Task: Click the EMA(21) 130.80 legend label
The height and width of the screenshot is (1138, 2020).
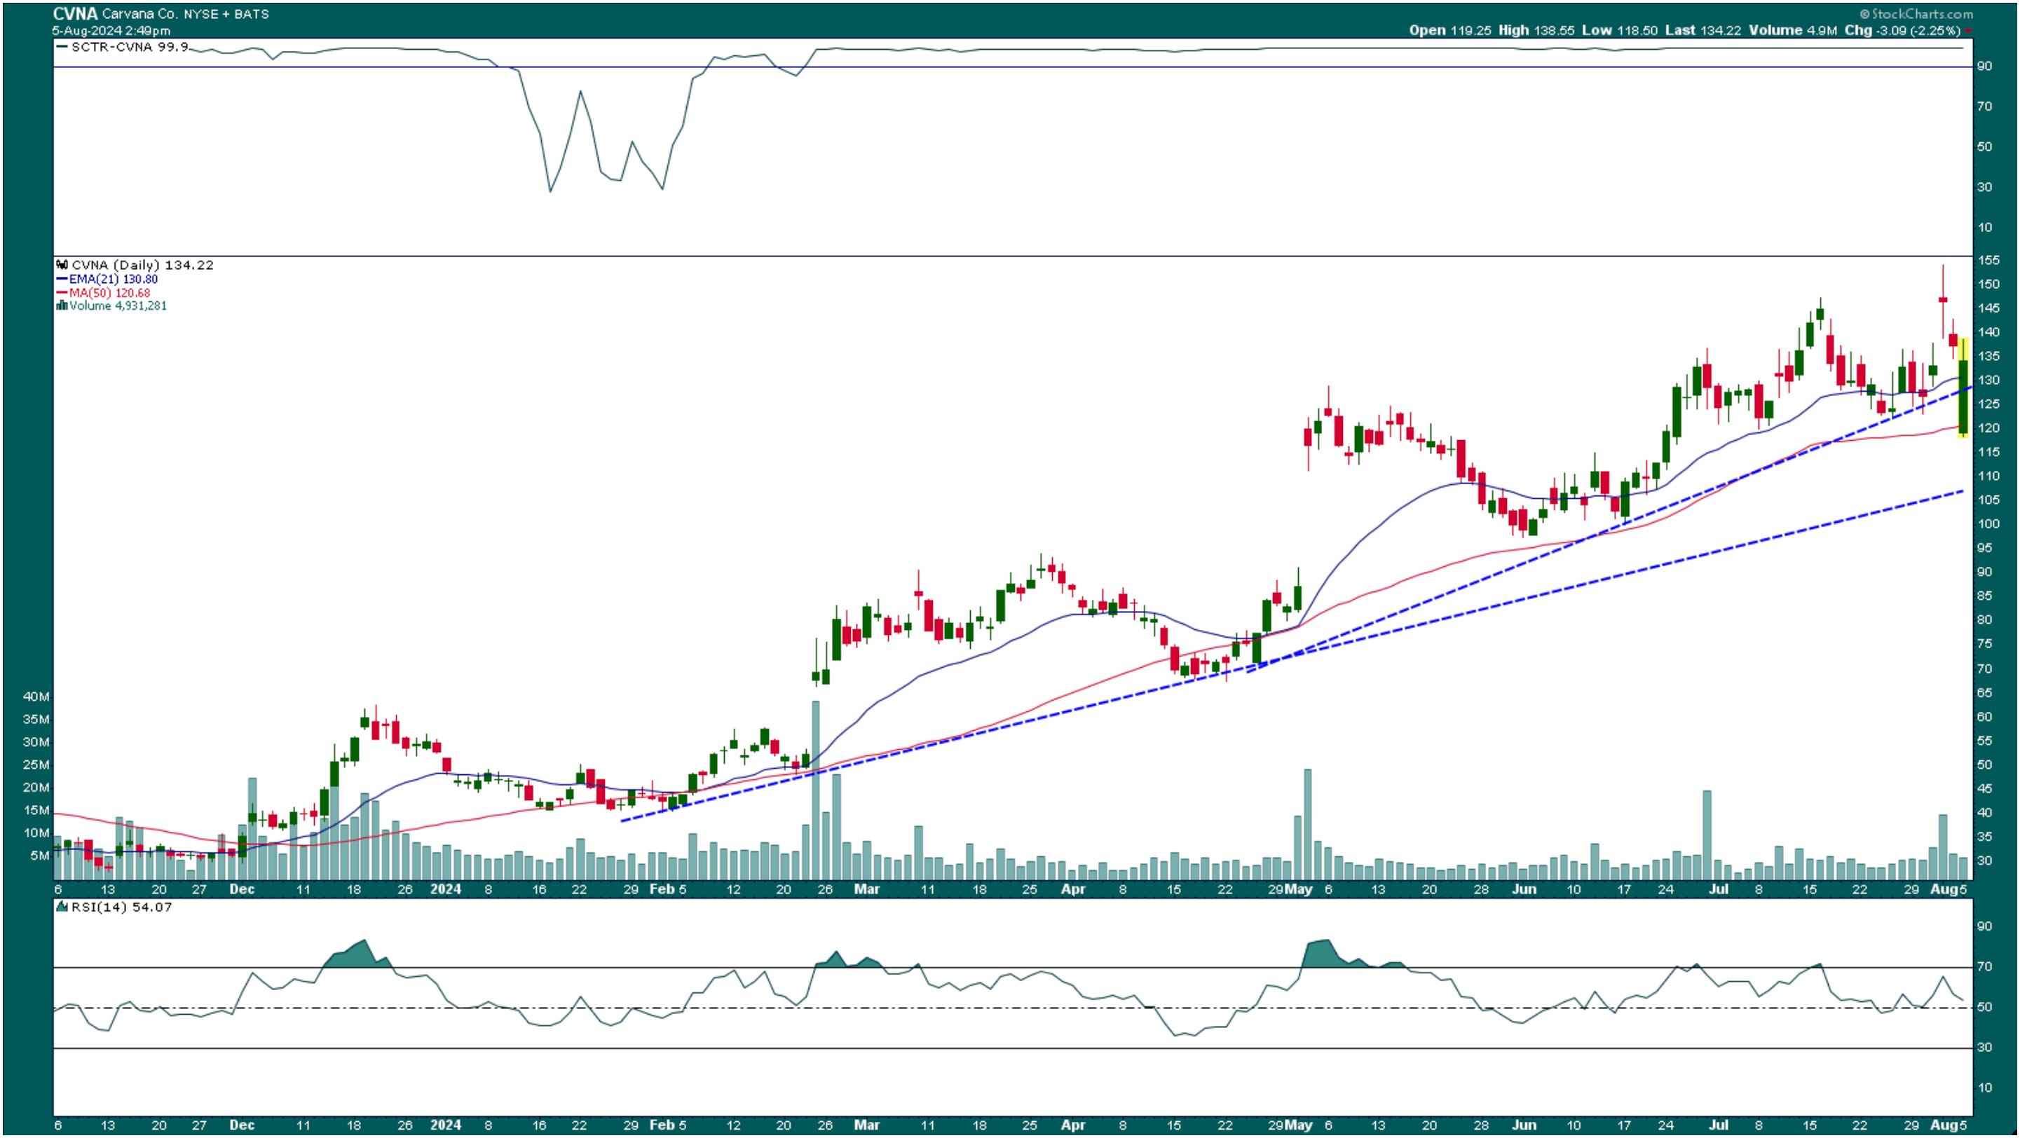Action: [113, 280]
